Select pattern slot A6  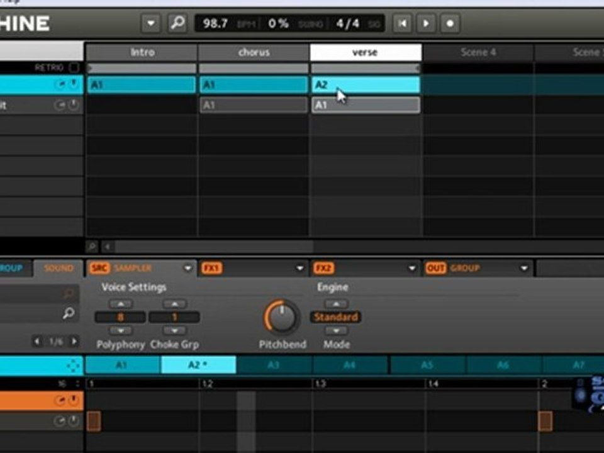(503, 364)
